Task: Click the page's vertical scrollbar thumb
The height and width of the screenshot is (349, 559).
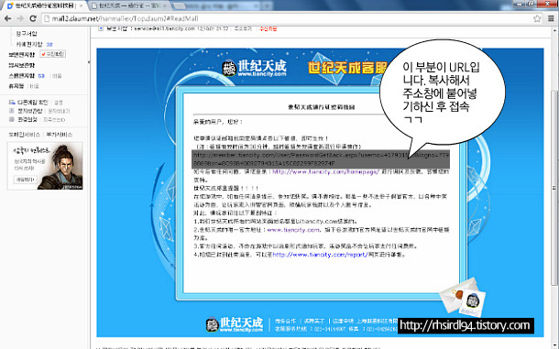Action: (x=554, y=187)
